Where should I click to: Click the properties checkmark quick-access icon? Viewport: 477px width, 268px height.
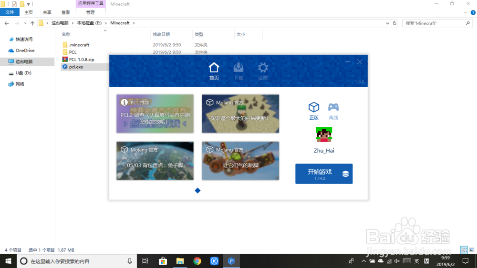14,4
